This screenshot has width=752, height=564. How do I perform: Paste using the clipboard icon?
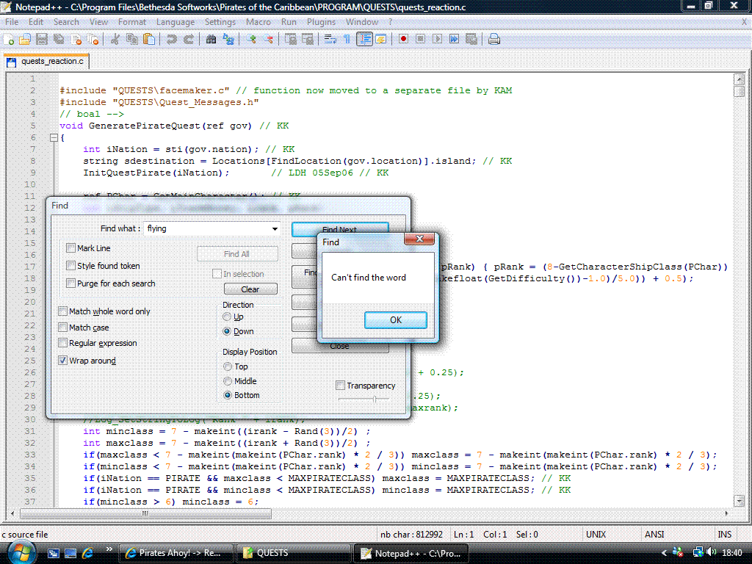click(149, 40)
